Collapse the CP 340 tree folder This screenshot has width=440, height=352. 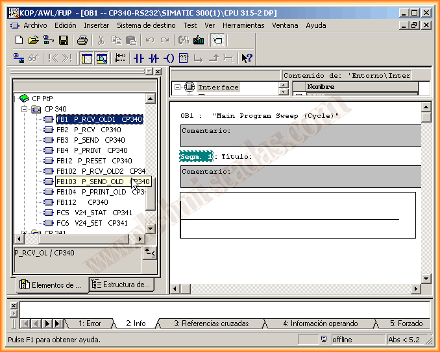coord(25,109)
